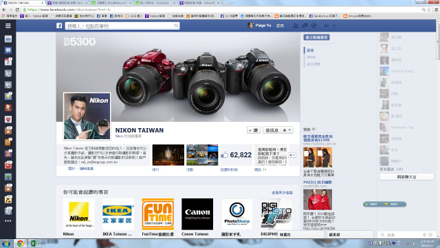Open chat settings gear icon

(425, 235)
